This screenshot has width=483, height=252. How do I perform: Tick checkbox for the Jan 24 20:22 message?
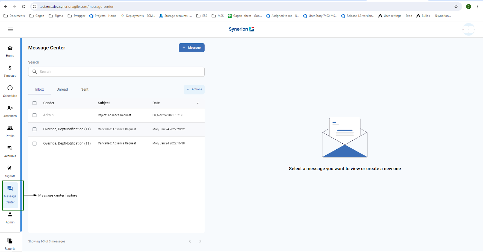[34, 129]
